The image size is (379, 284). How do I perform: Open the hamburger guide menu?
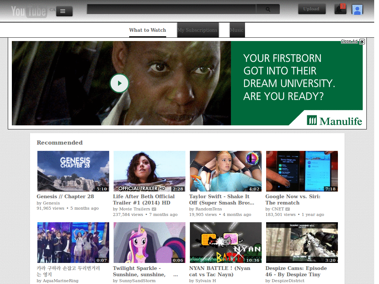tap(64, 11)
